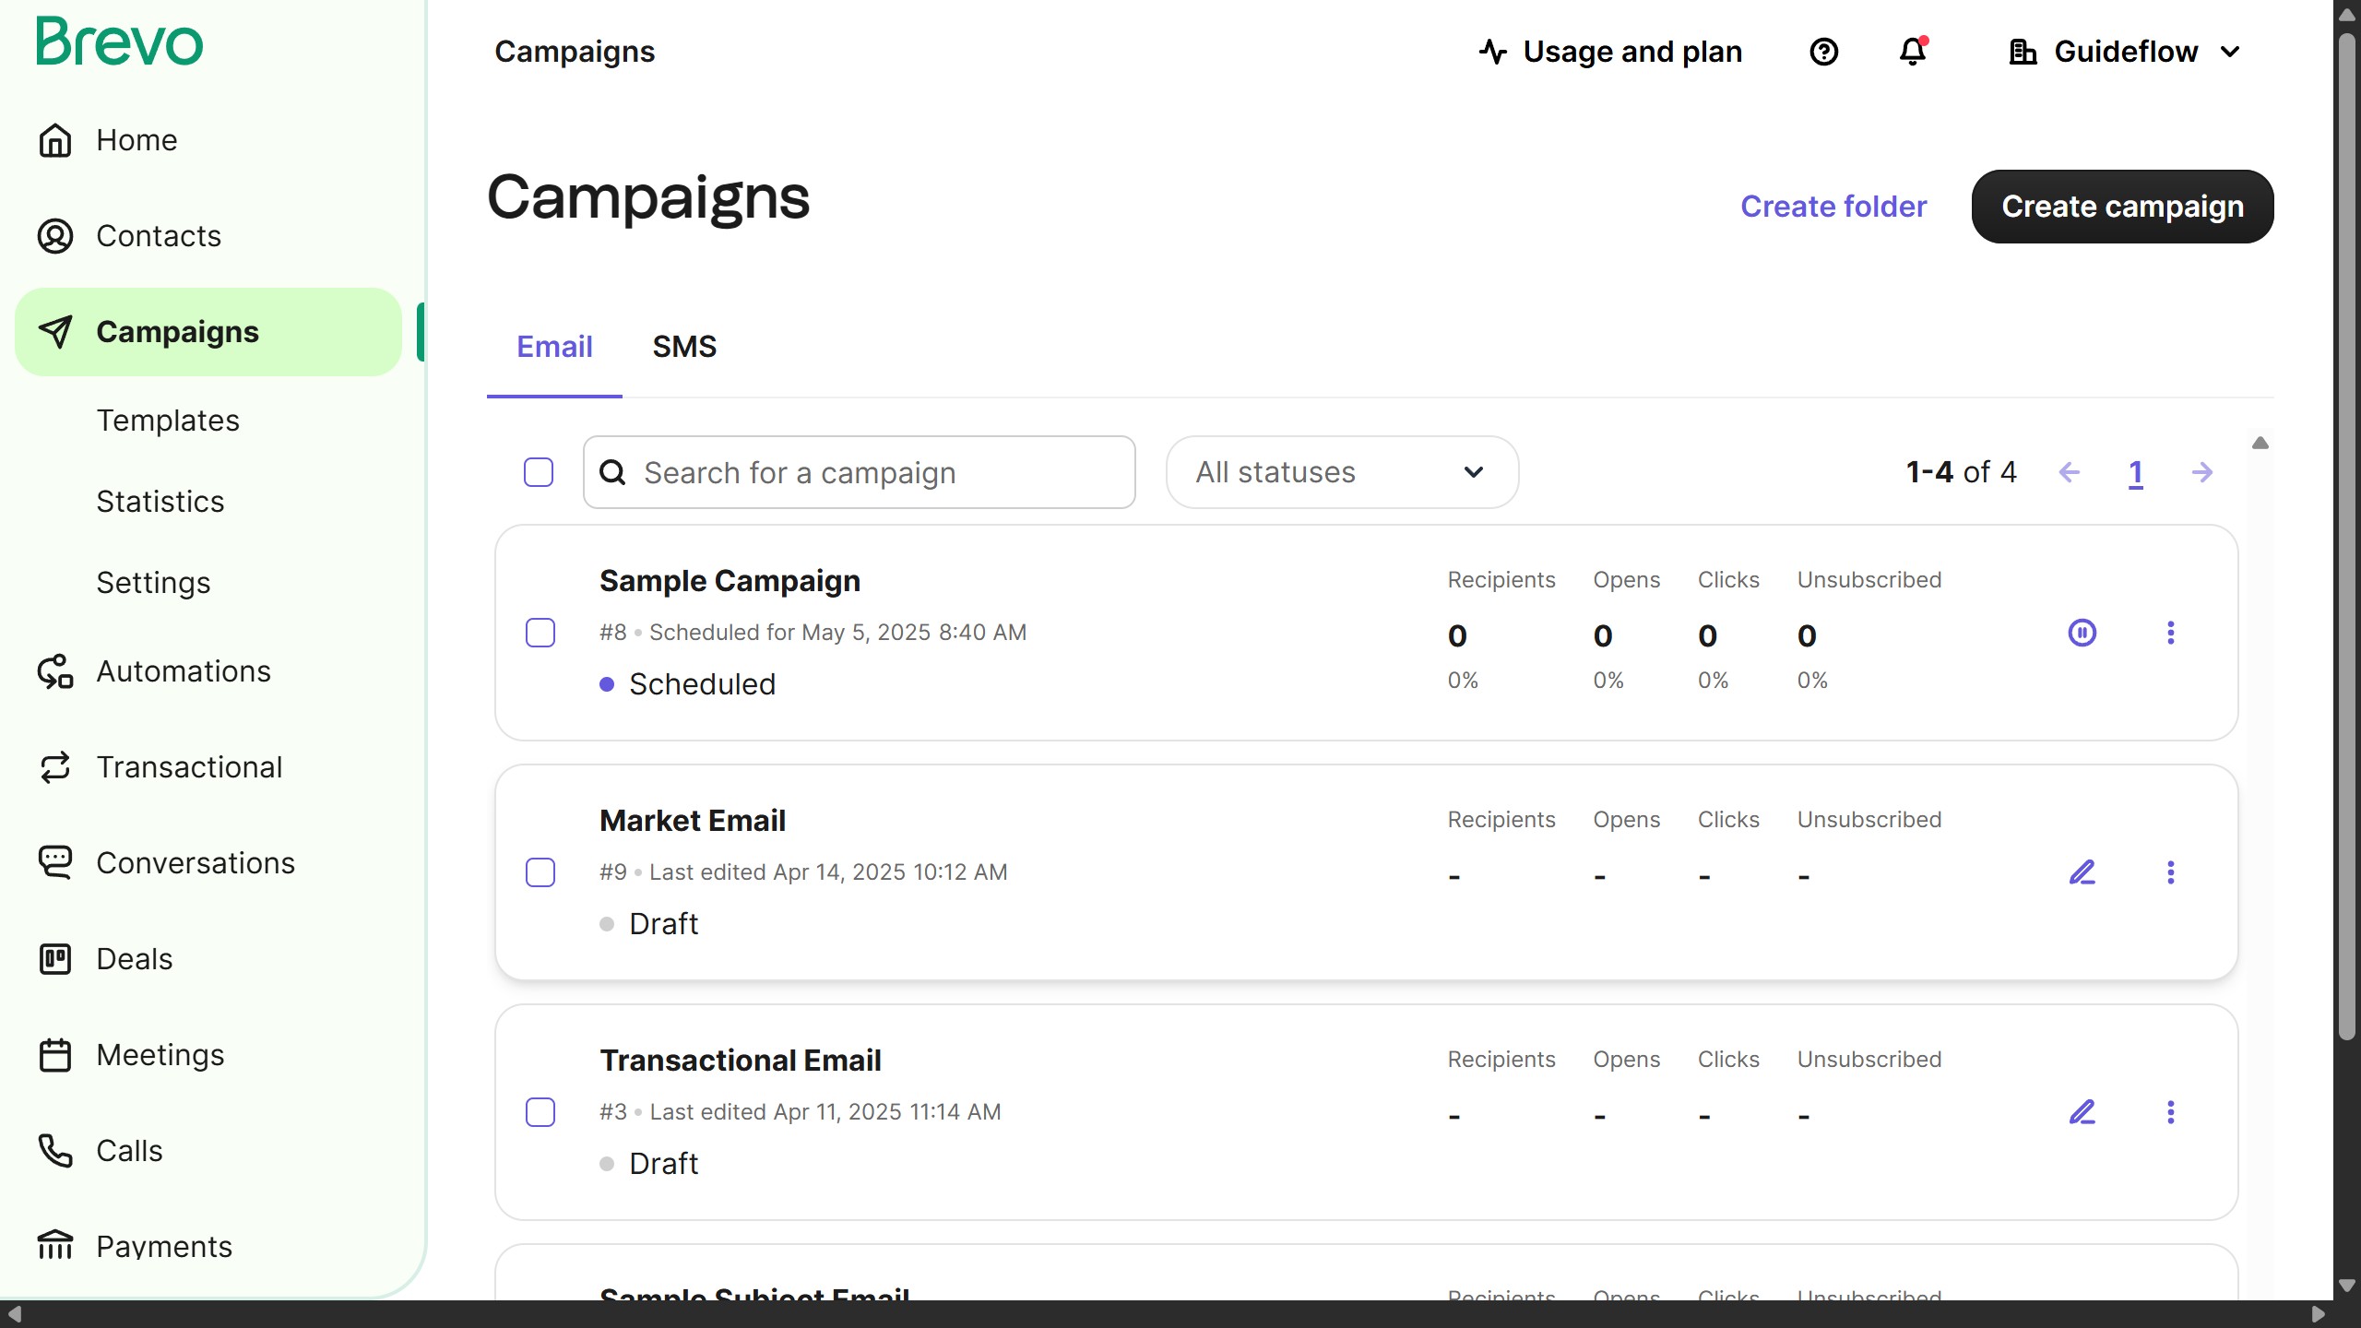
Task: Click the Search for a campaign field
Action: [x=859, y=472]
